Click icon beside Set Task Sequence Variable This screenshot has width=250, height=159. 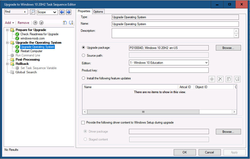click(x=17, y=68)
